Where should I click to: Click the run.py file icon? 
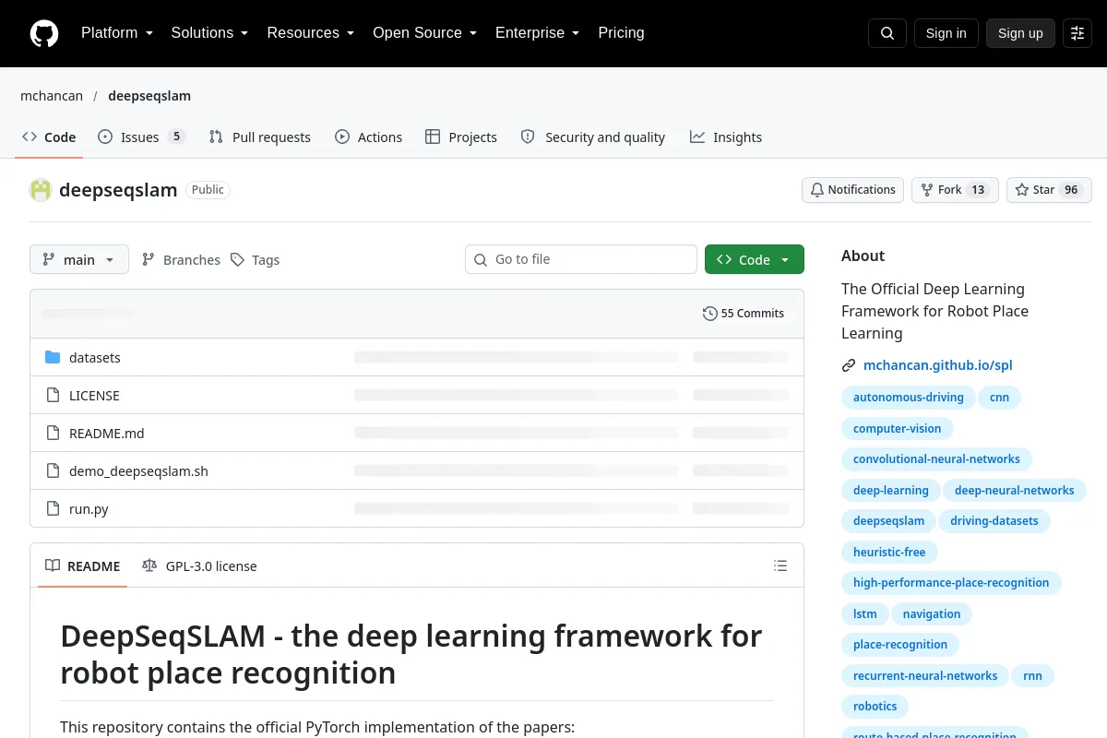point(53,508)
